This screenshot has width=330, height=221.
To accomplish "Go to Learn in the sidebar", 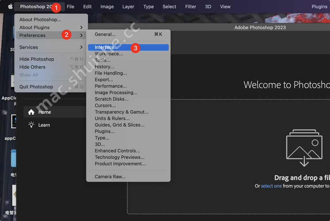I will pyautogui.click(x=44, y=125).
